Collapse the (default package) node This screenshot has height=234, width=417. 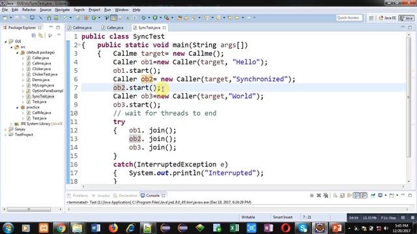(18, 53)
